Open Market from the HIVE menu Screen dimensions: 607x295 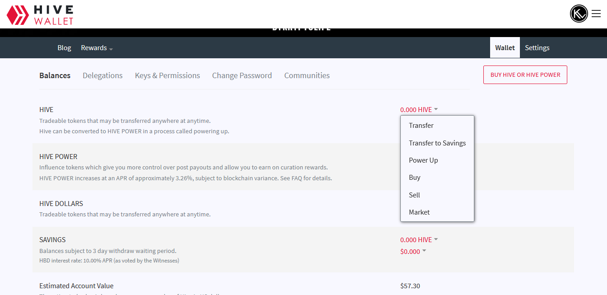(419, 212)
